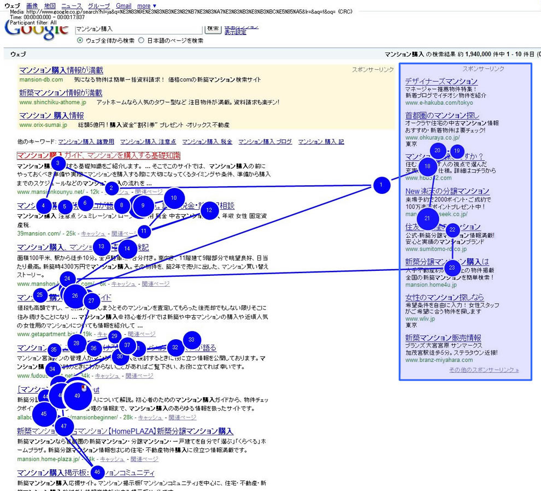The image size is (541, 491).
Task: Open sidebar ad 新築分譲マンション購入は
Action: 447,262
